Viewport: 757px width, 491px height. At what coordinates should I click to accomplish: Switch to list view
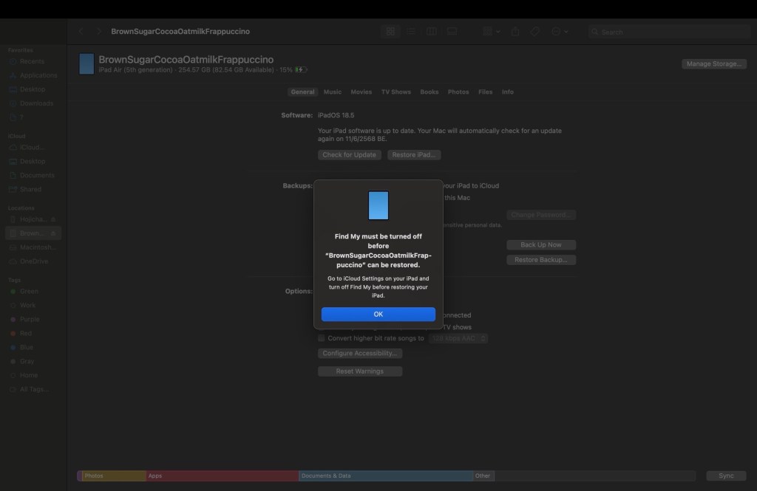pyautogui.click(x=411, y=32)
